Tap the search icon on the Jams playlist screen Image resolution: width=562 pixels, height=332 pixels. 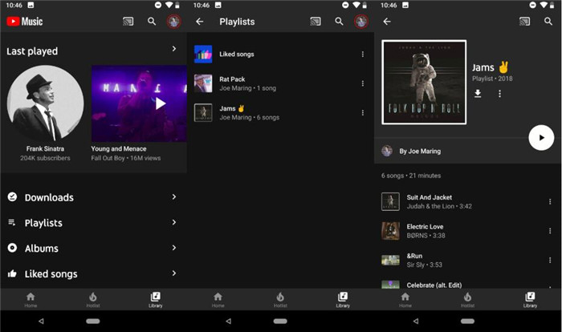click(x=548, y=22)
